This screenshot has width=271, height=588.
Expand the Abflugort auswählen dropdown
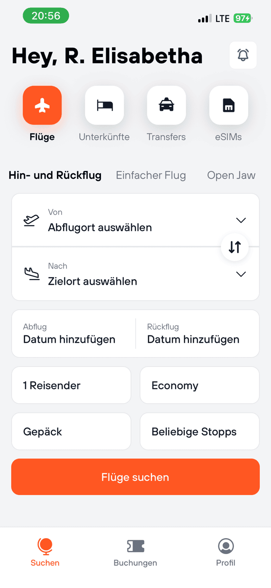(240, 220)
